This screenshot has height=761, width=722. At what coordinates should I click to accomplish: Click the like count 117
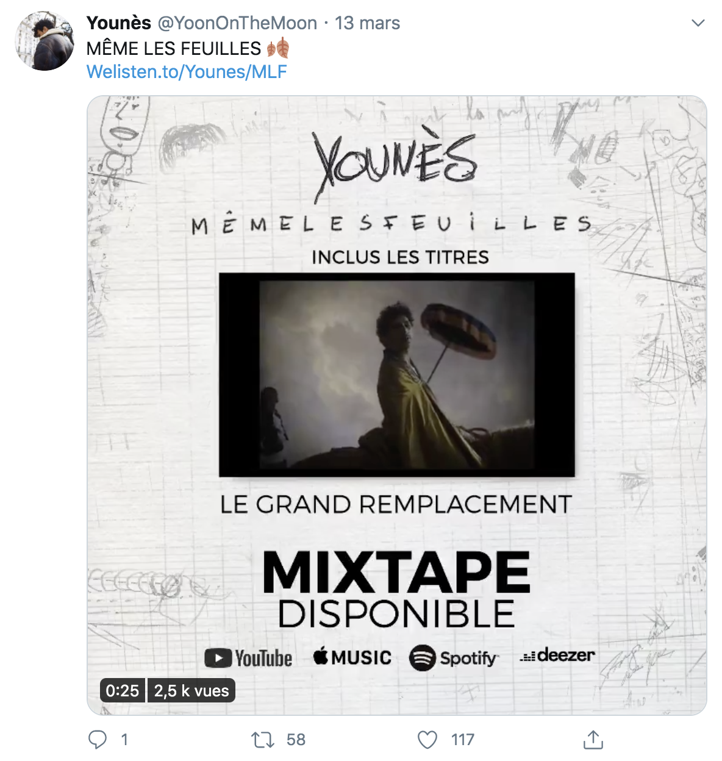(463, 740)
